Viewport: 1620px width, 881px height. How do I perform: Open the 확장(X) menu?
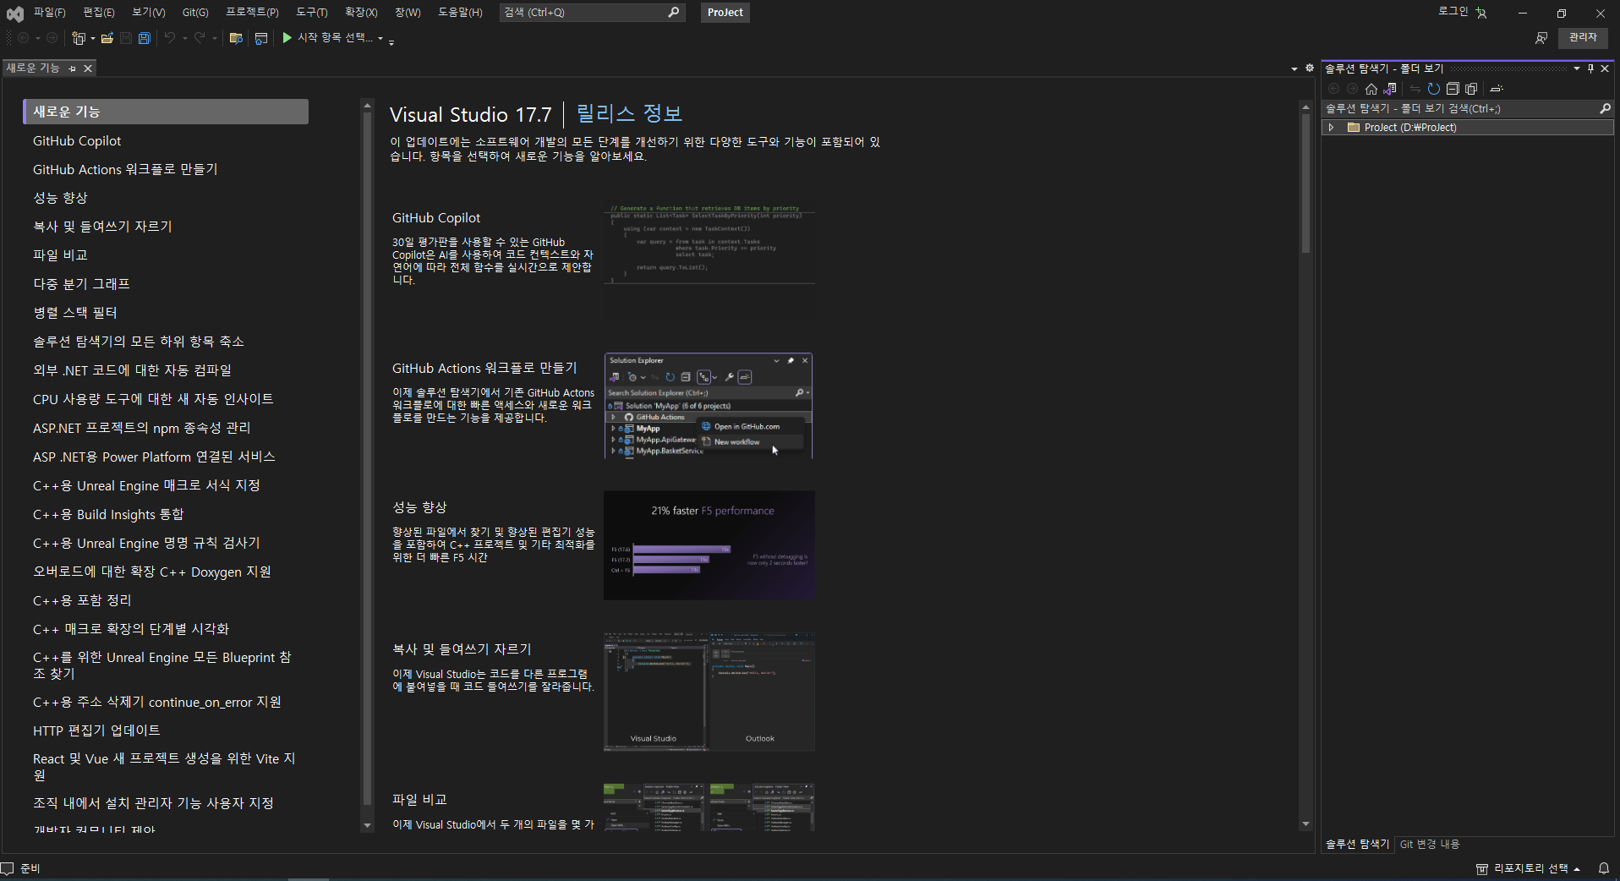tap(361, 13)
